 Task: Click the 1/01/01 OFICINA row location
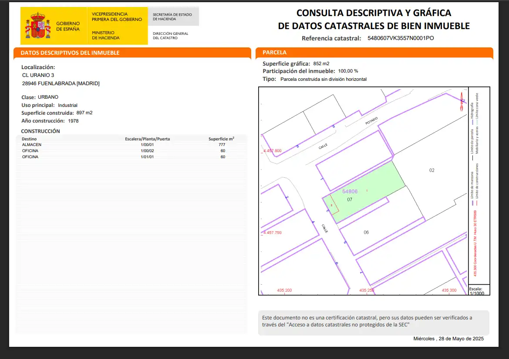pyautogui.click(x=147, y=157)
